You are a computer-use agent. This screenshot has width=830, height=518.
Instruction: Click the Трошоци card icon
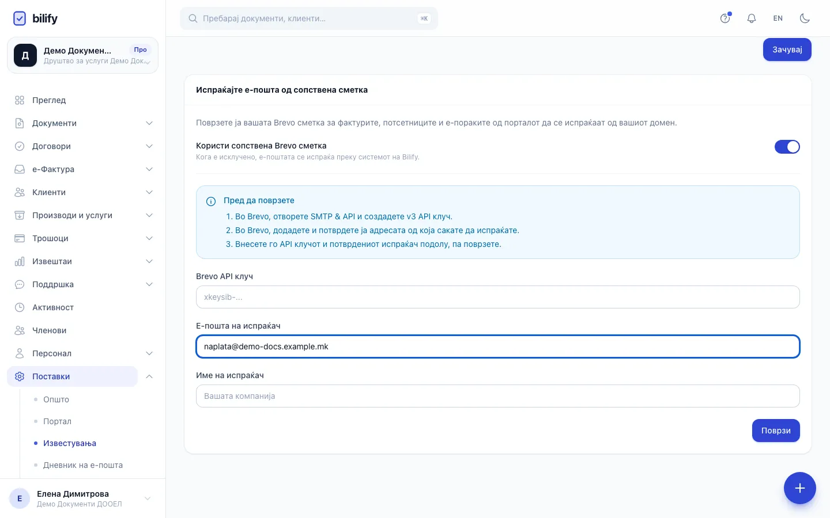20,238
